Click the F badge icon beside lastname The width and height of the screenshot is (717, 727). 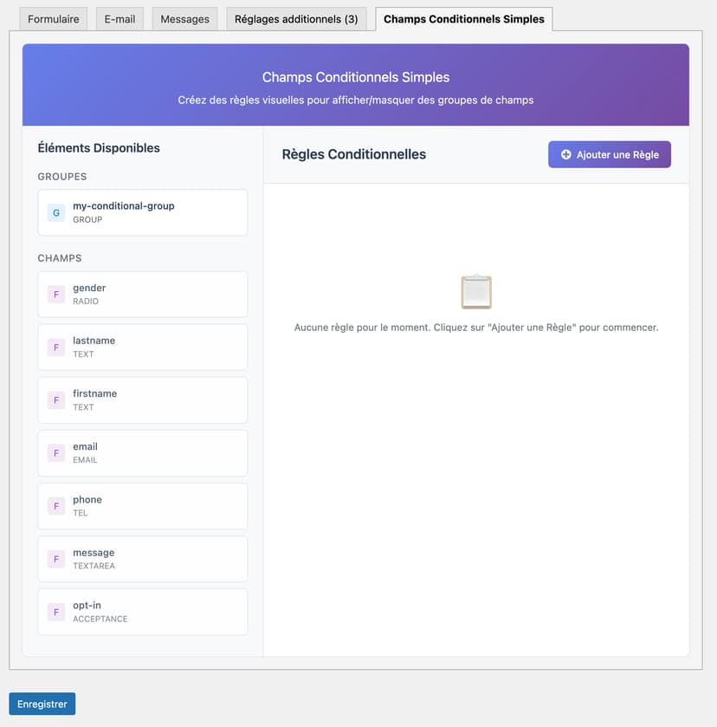(x=56, y=347)
